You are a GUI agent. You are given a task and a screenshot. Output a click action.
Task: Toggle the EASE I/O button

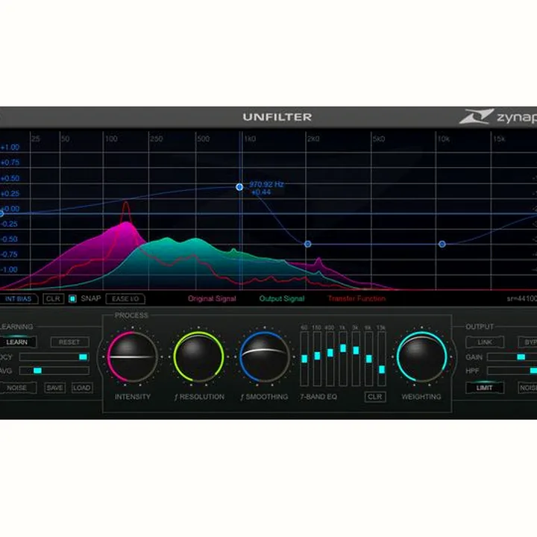pos(125,299)
